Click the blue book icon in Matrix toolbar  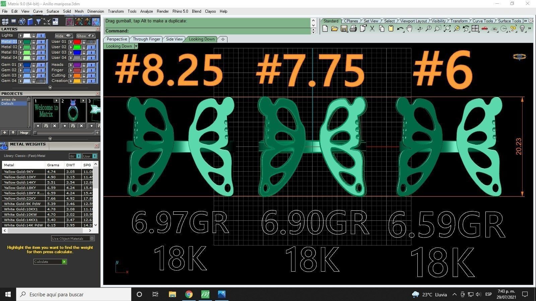(30, 22)
